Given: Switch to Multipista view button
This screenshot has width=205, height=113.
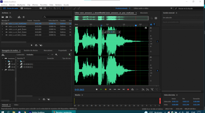Looking at the screenshot, I should click(26, 8).
